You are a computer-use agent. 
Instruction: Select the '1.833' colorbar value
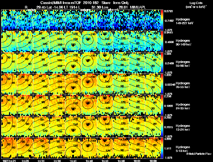tap(168, 75)
